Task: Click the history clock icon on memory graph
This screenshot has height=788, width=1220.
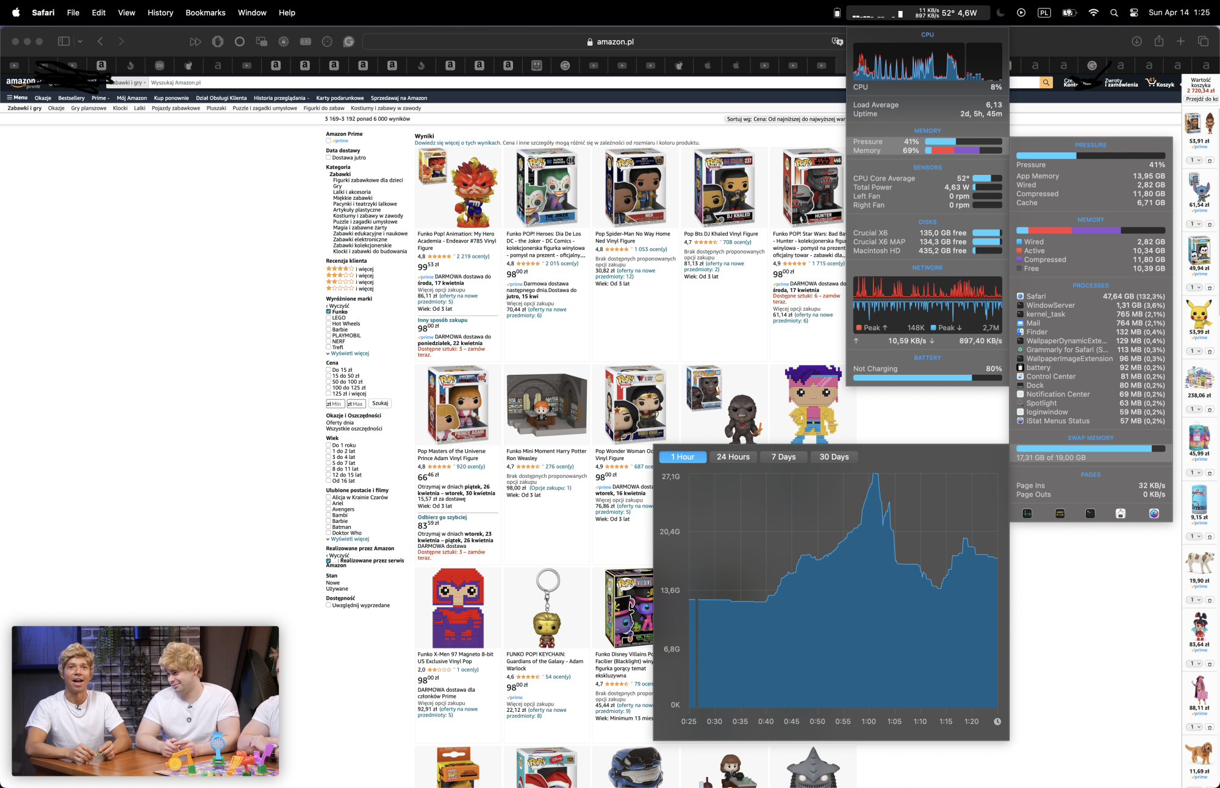Action: coord(997,722)
